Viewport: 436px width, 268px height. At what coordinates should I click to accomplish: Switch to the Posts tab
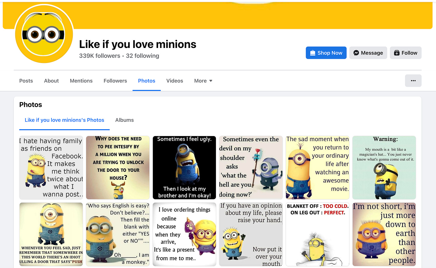(x=26, y=81)
